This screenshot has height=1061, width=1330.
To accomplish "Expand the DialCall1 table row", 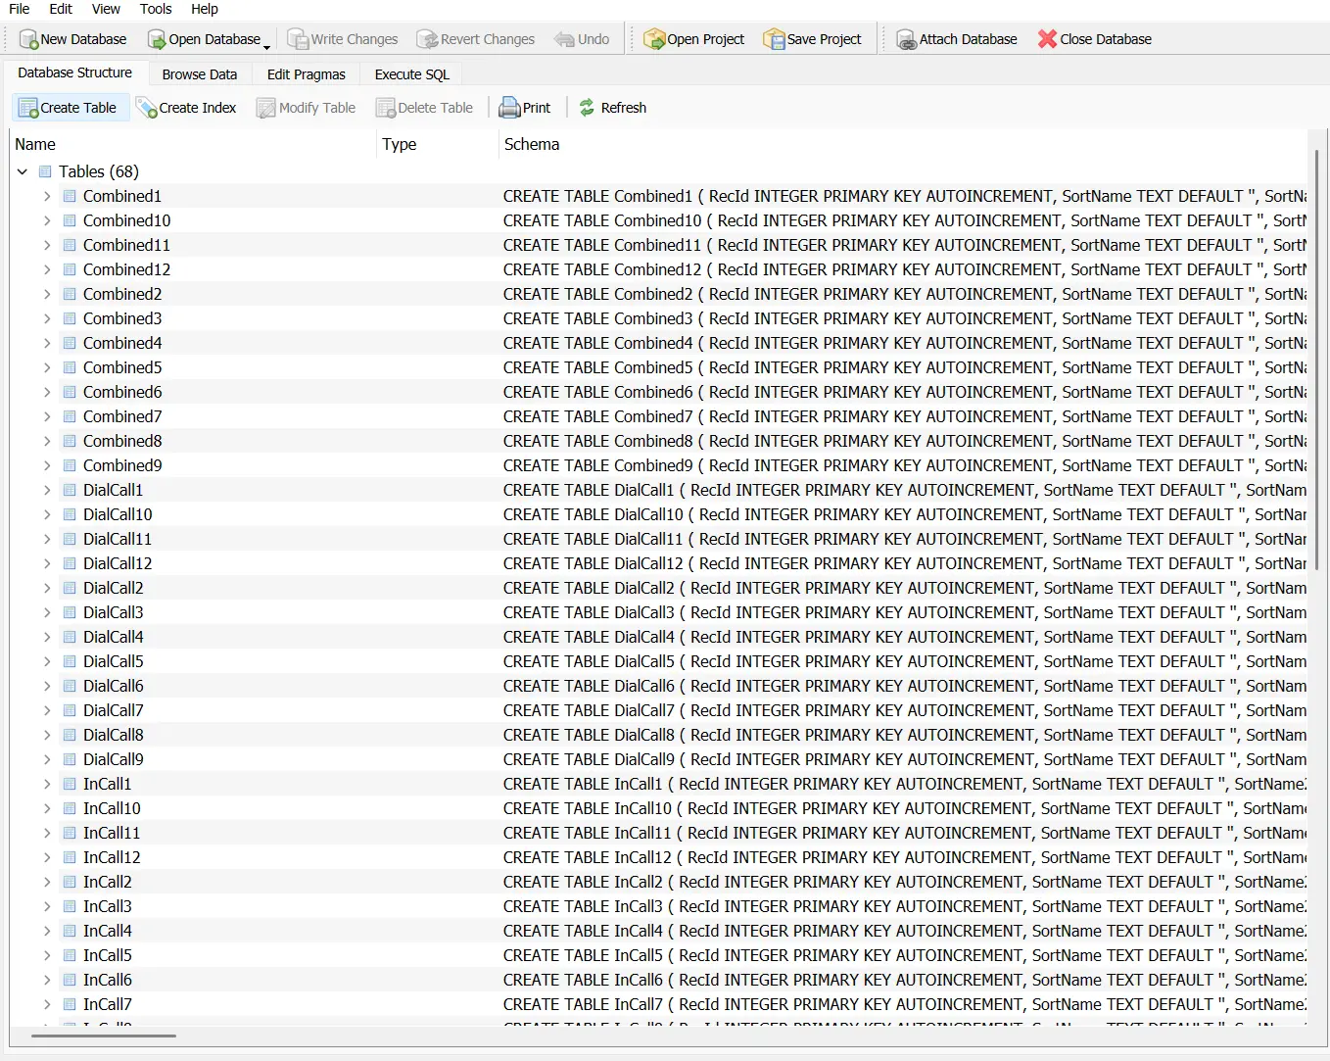I will tap(47, 490).
